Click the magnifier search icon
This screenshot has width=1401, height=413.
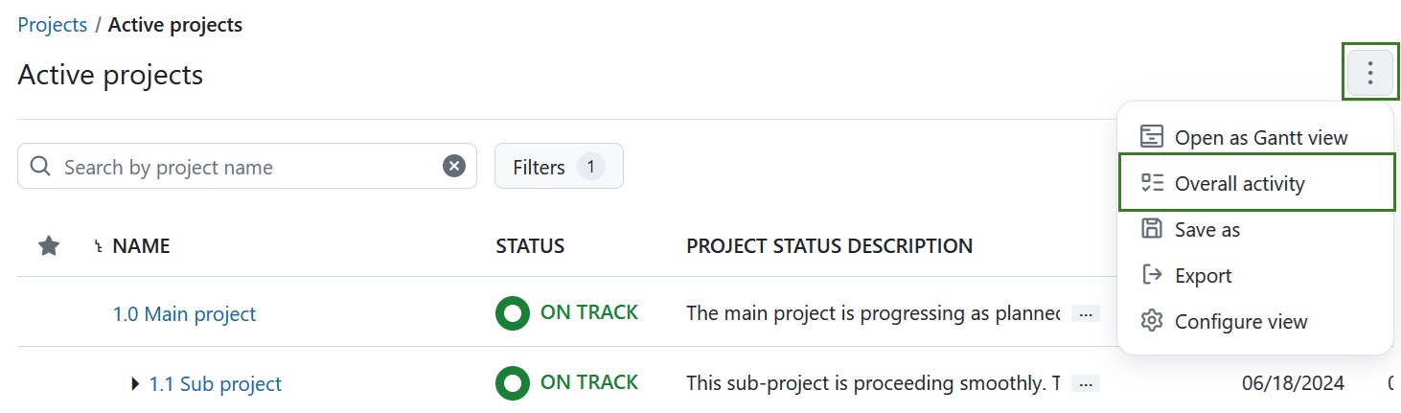pyautogui.click(x=40, y=167)
